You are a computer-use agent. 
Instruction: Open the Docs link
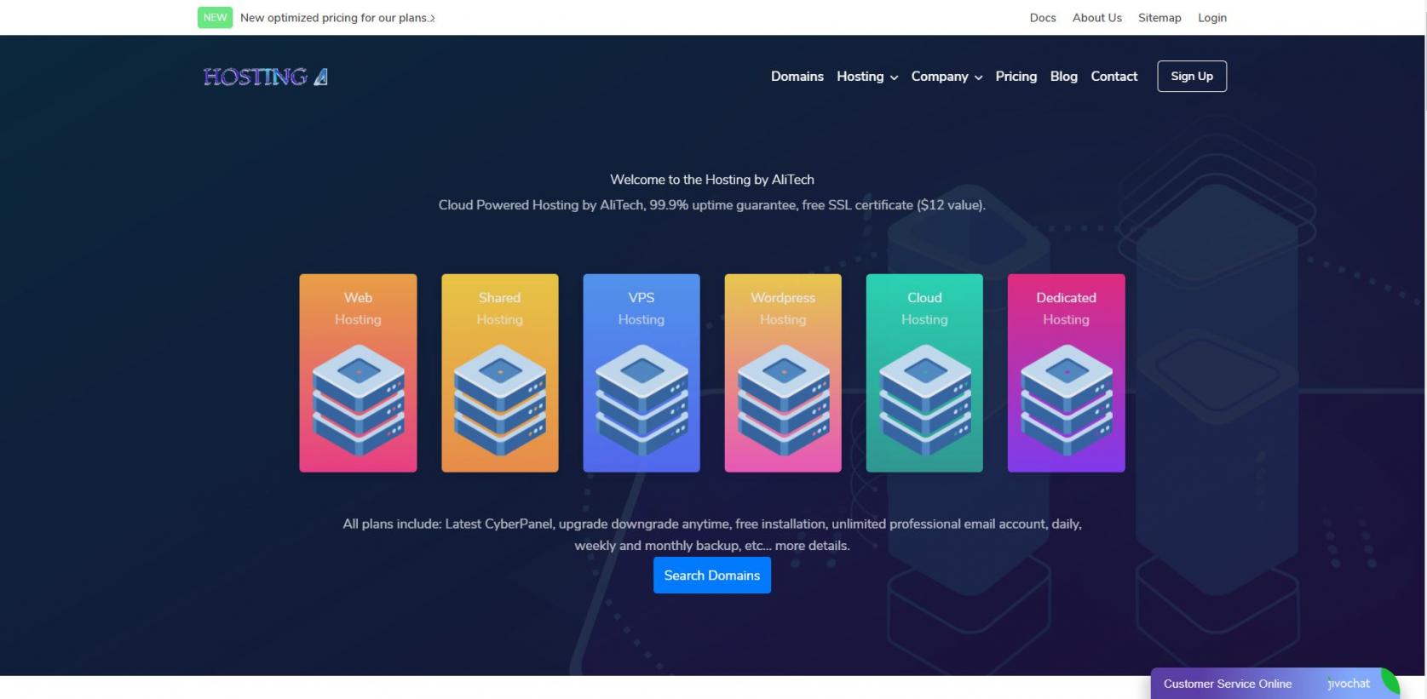[x=1042, y=18]
